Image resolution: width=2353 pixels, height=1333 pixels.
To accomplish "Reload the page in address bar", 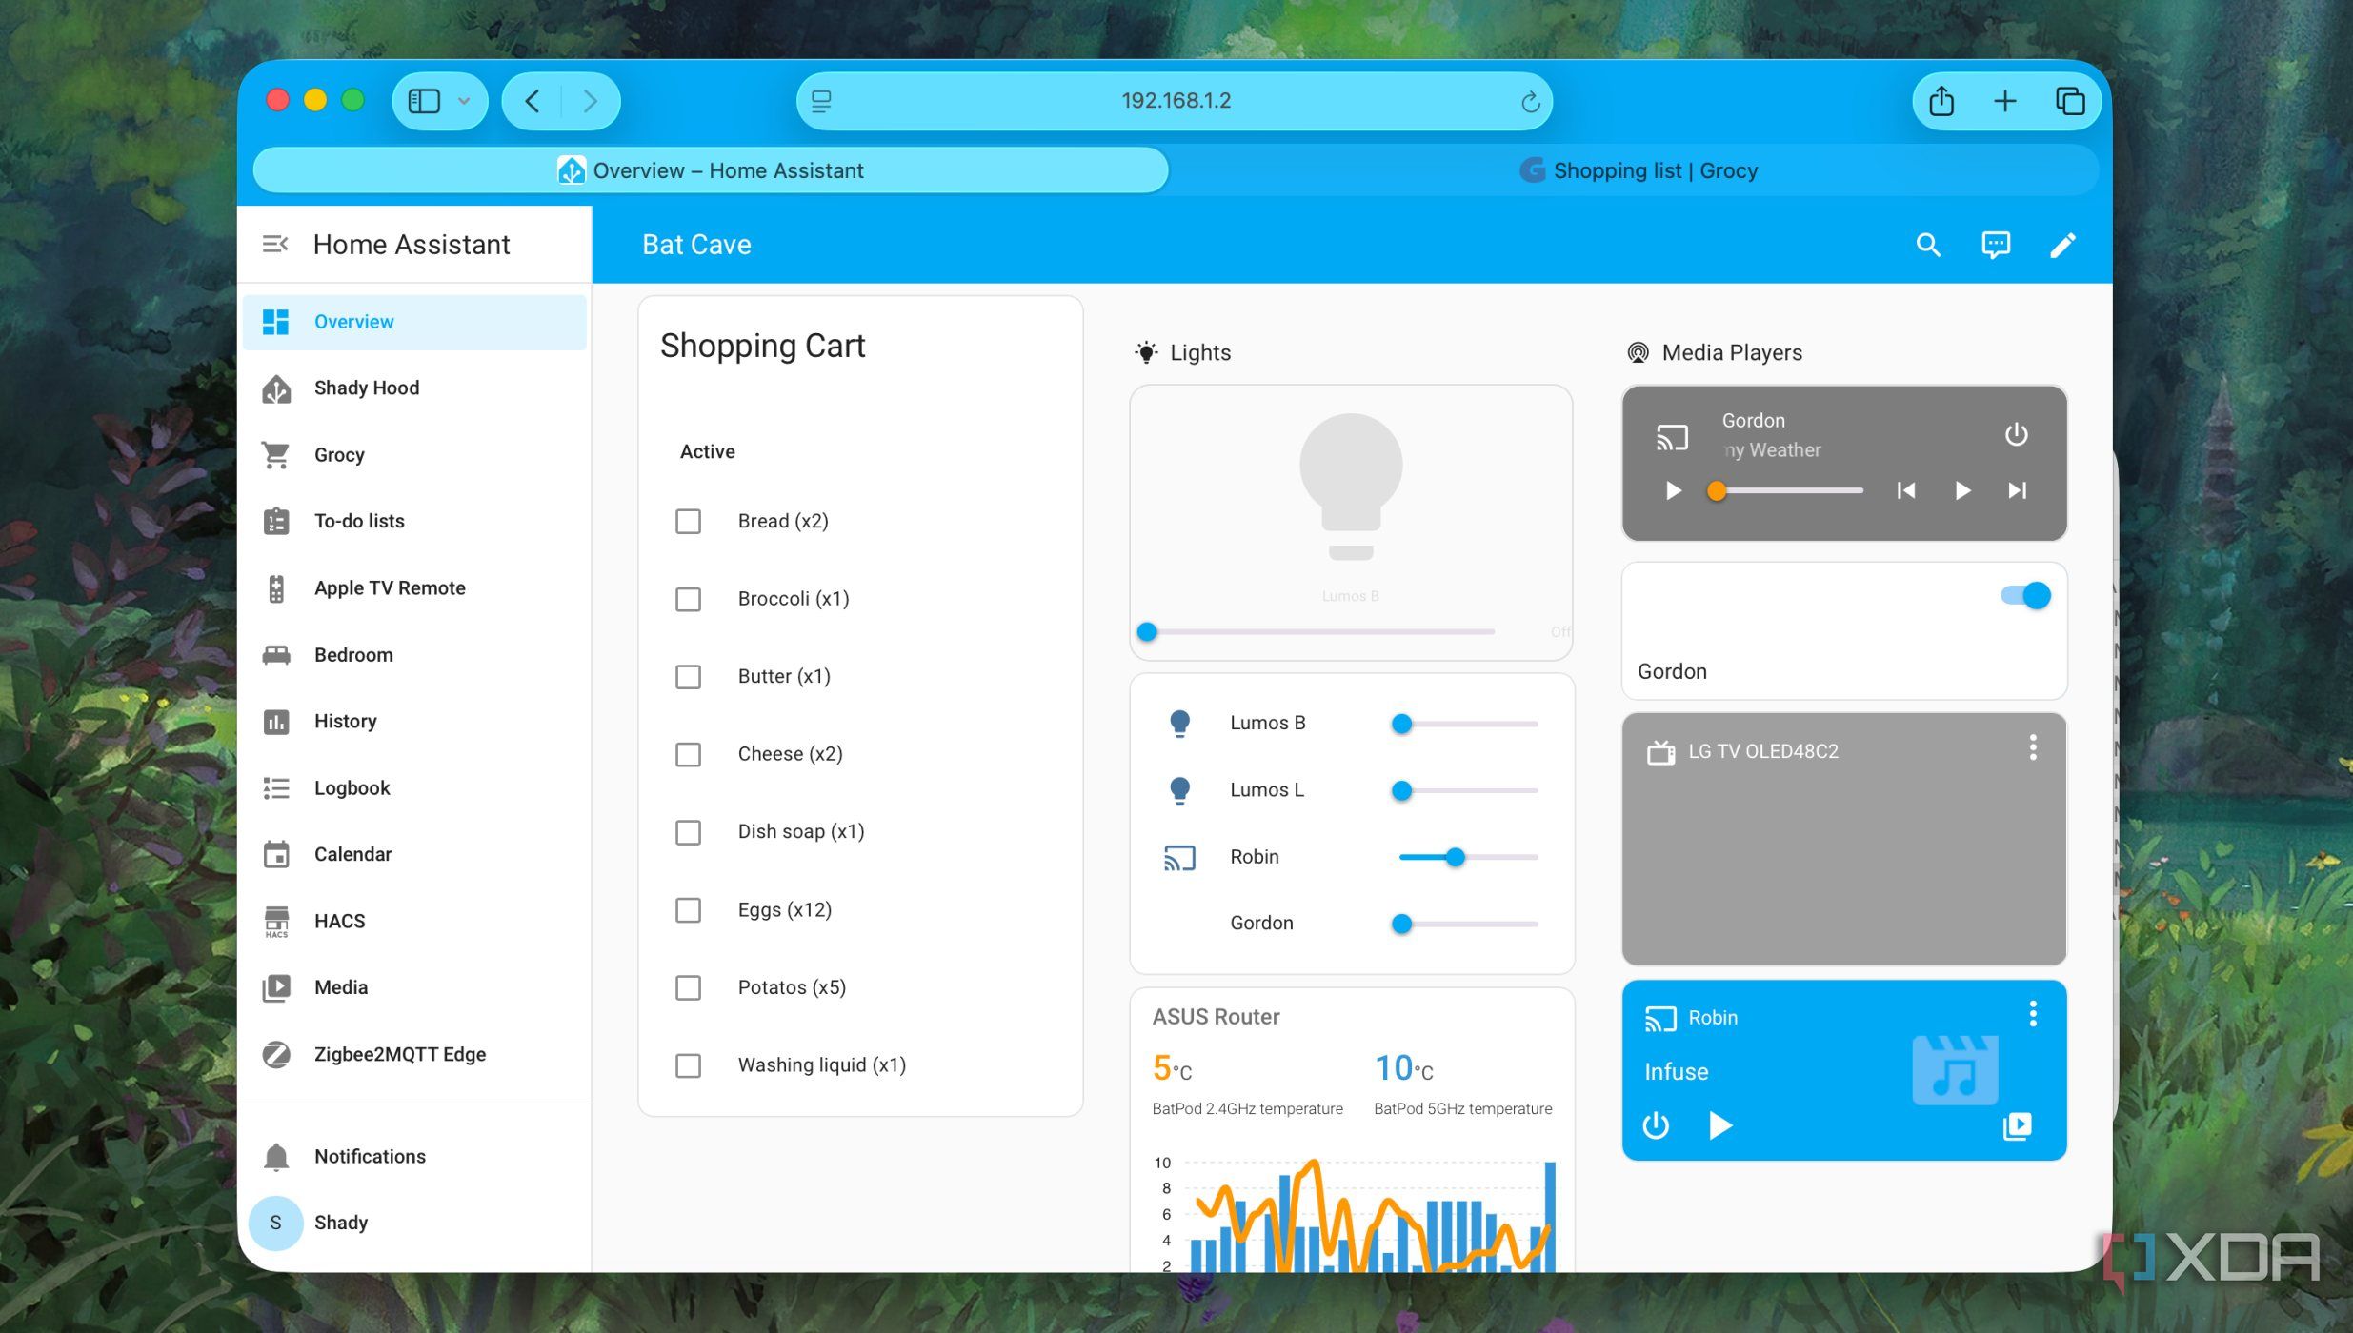I will [1530, 101].
